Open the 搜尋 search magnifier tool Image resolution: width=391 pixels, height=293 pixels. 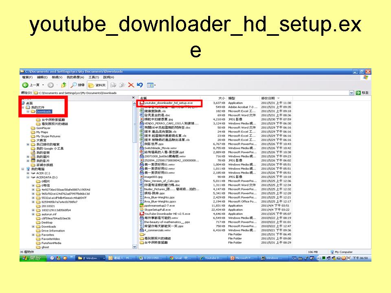(77, 85)
